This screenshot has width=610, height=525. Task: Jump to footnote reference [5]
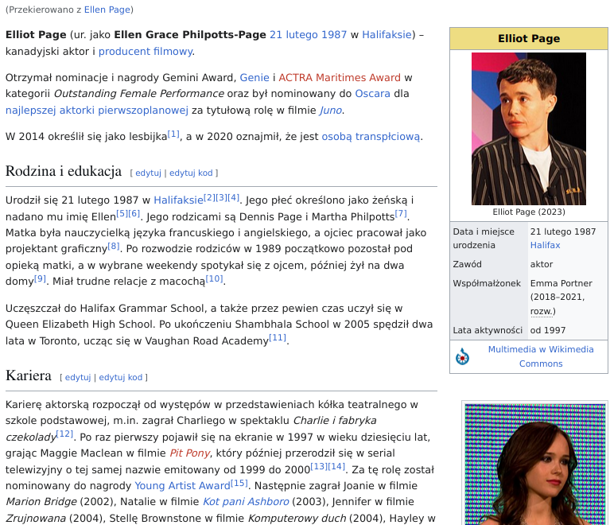(x=122, y=214)
